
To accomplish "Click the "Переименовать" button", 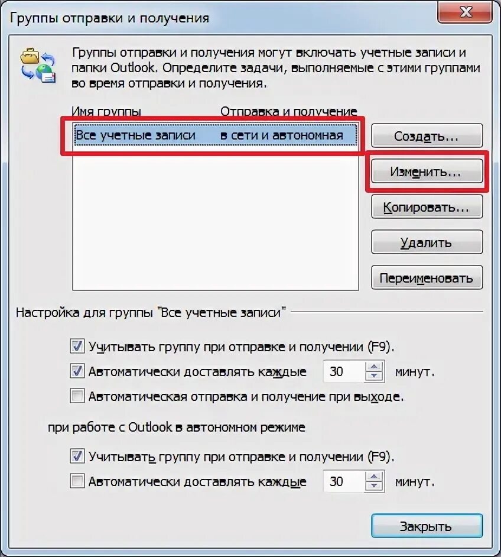I will (x=427, y=278).
